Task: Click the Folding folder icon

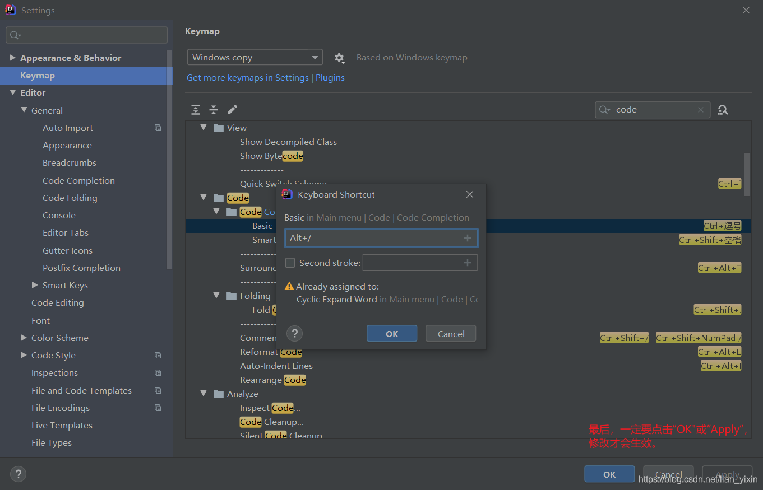Action: 231,296
